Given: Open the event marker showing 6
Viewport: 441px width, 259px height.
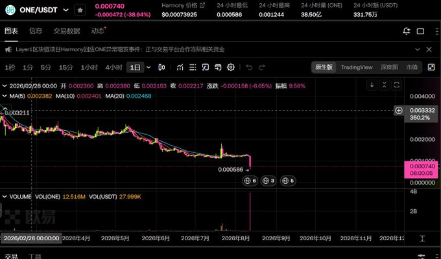Looking at the screenshot, I should click(250, 181).
